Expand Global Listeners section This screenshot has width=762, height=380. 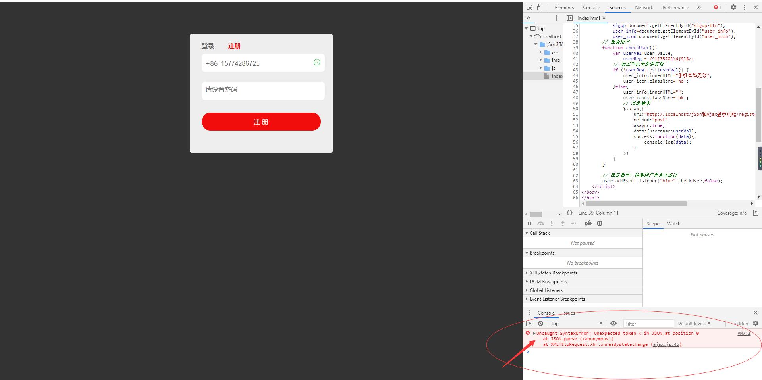coord(583,290)
